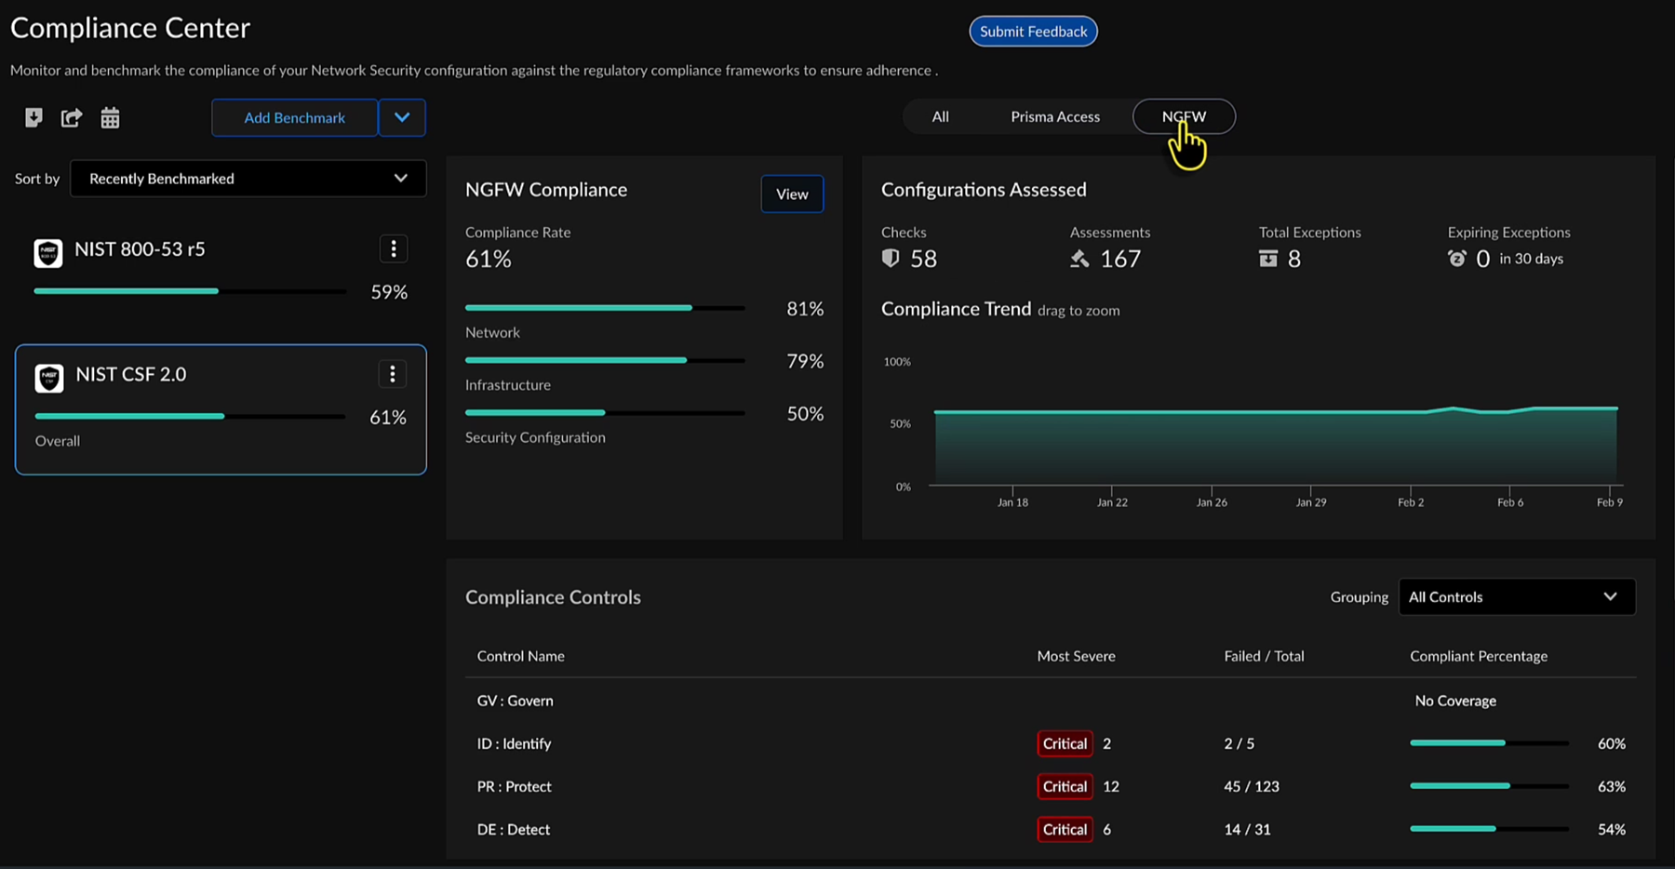Image resolution: width=1675 pixels, height=869 pixels.
Task: Select the Prisma Access tab
Action: [1054, 116]
